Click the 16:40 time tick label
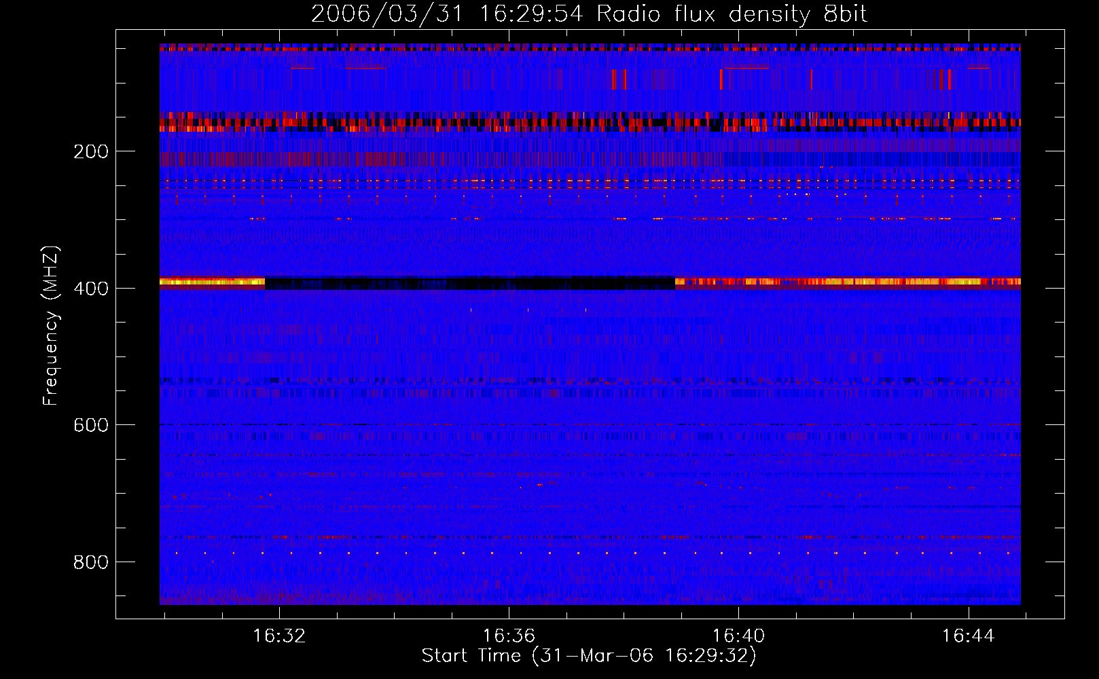 (738, 636)
